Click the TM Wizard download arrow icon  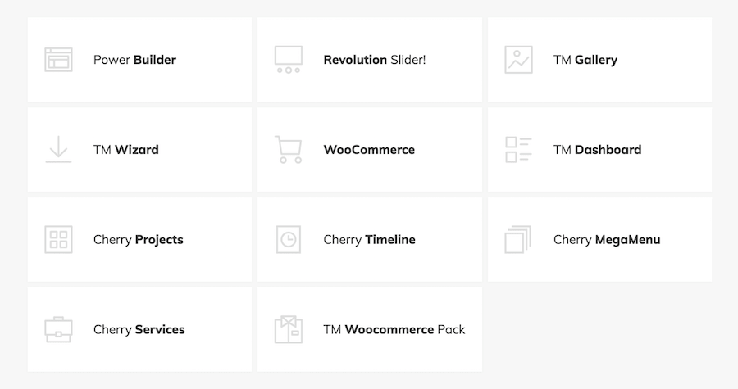click(58, 150)
